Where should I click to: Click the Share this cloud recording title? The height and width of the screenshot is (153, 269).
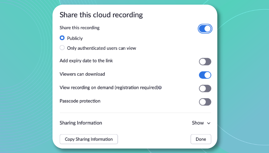(x=101, y=15)
